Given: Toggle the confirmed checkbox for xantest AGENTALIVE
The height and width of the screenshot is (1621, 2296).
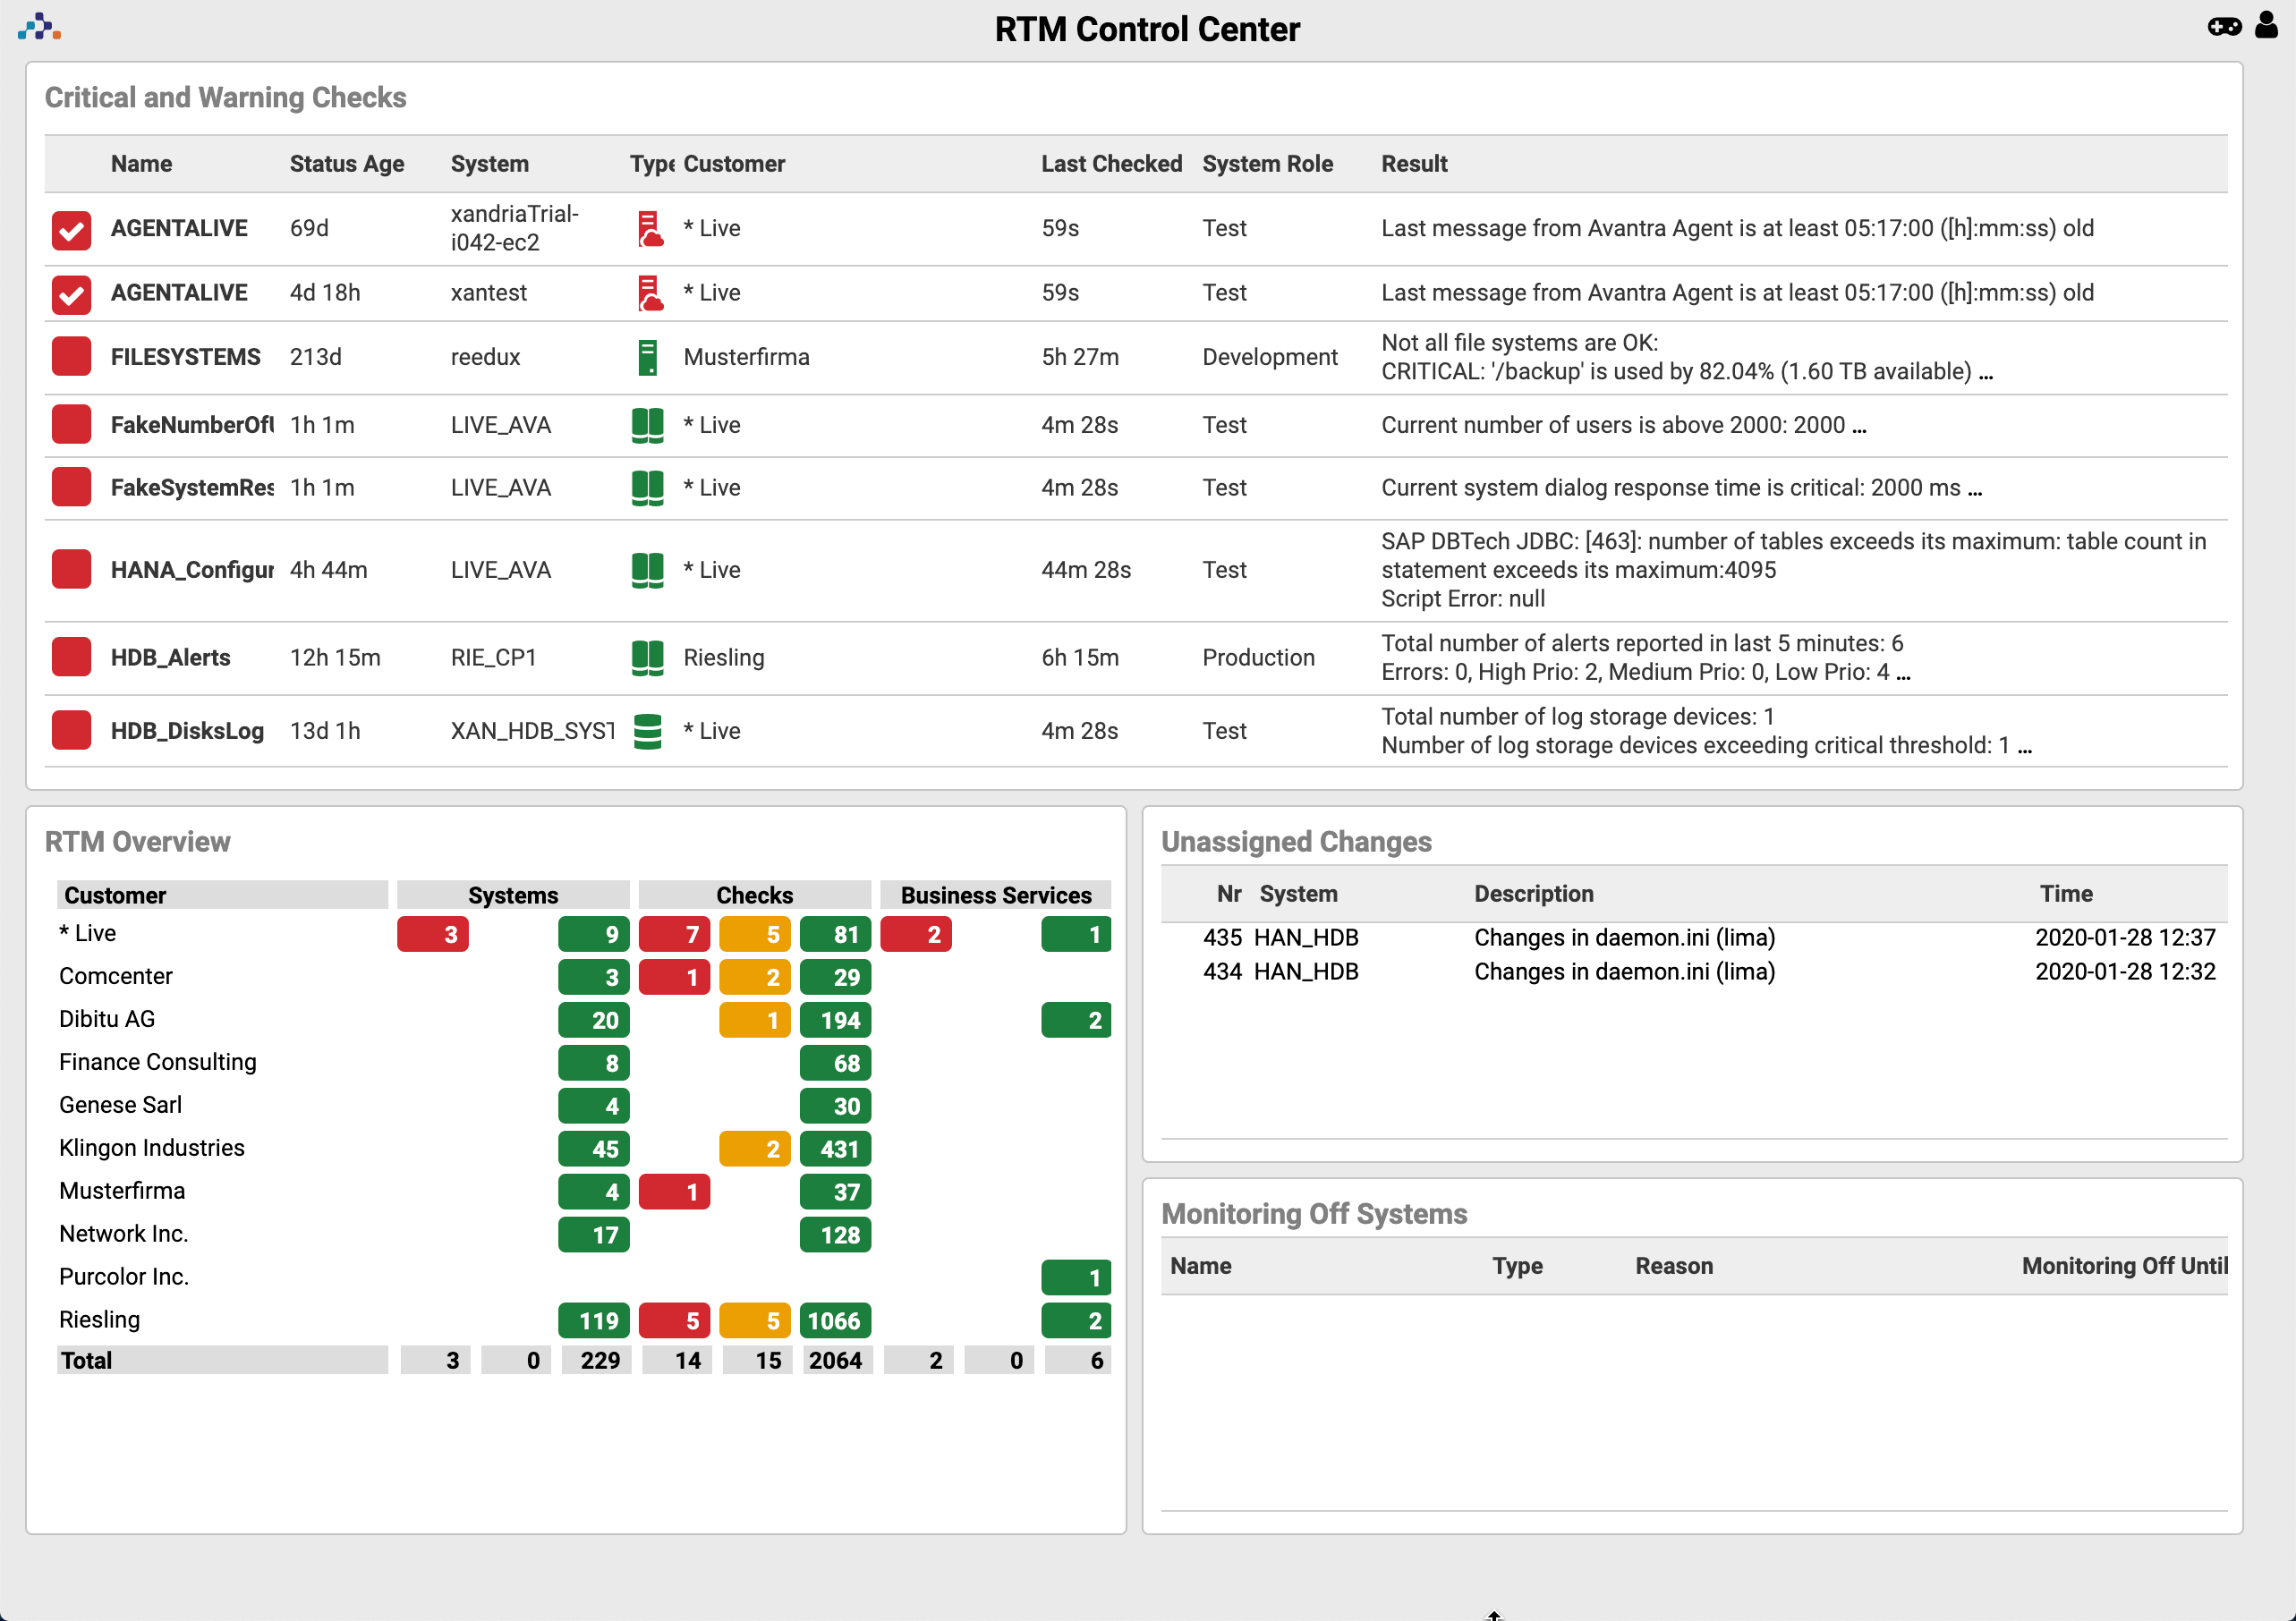Looking at the screenshot, I should (x=72, y=294).
